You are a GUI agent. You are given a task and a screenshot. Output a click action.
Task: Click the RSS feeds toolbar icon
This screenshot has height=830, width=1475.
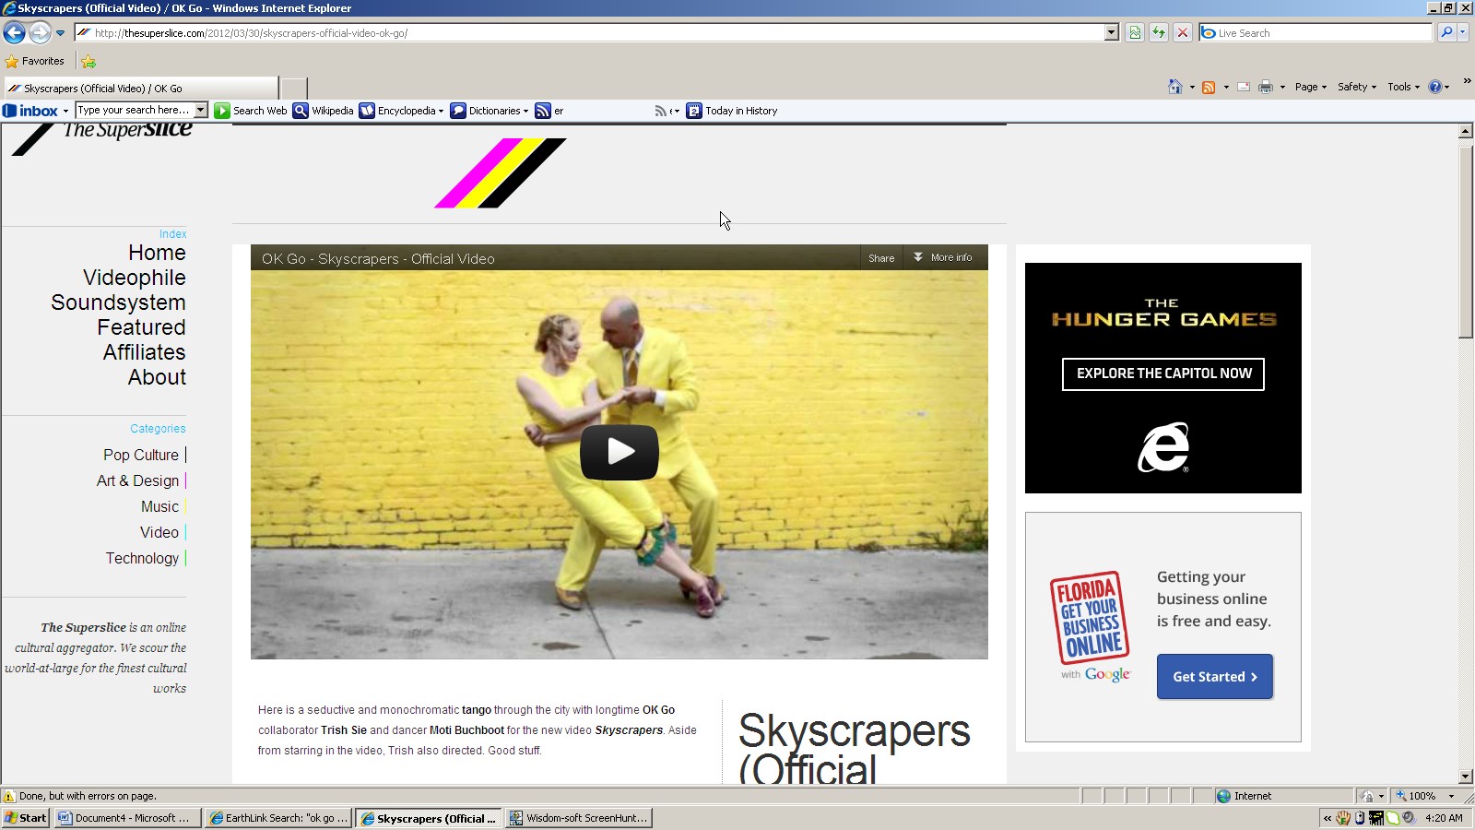click(x=1209, y=87)
